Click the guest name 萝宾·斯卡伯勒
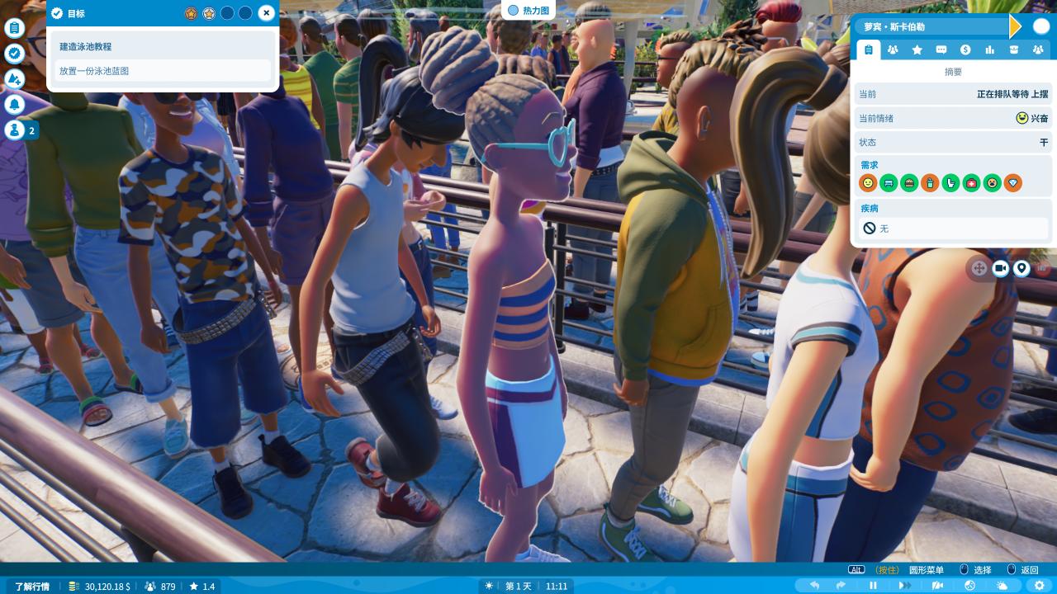This screenshot has height=594, width=1057. [894, 26]
